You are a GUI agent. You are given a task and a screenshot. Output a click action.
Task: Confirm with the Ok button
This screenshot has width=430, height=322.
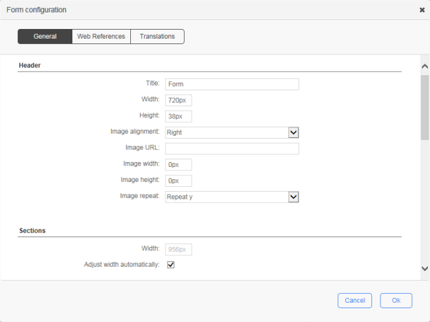(396, 301)
